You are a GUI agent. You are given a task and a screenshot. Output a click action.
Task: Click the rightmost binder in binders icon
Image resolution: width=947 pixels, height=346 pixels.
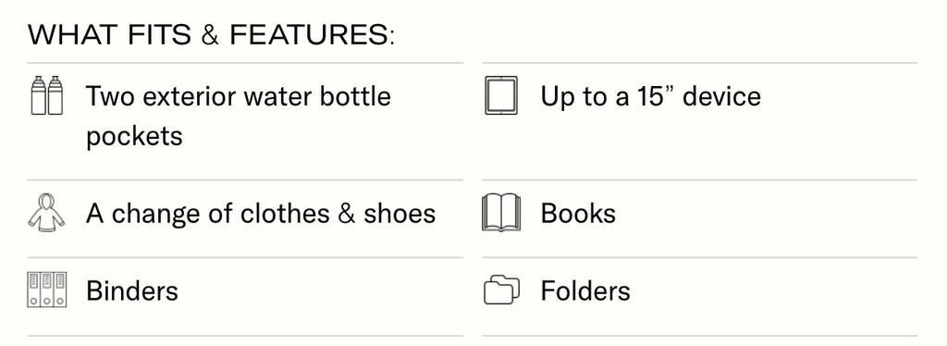coord(60,290)
